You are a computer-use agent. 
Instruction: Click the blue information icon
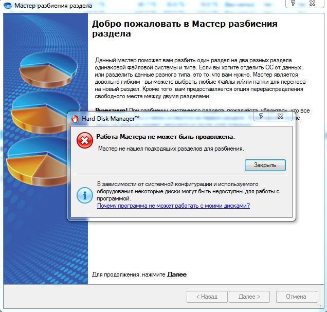click(84, 195)
